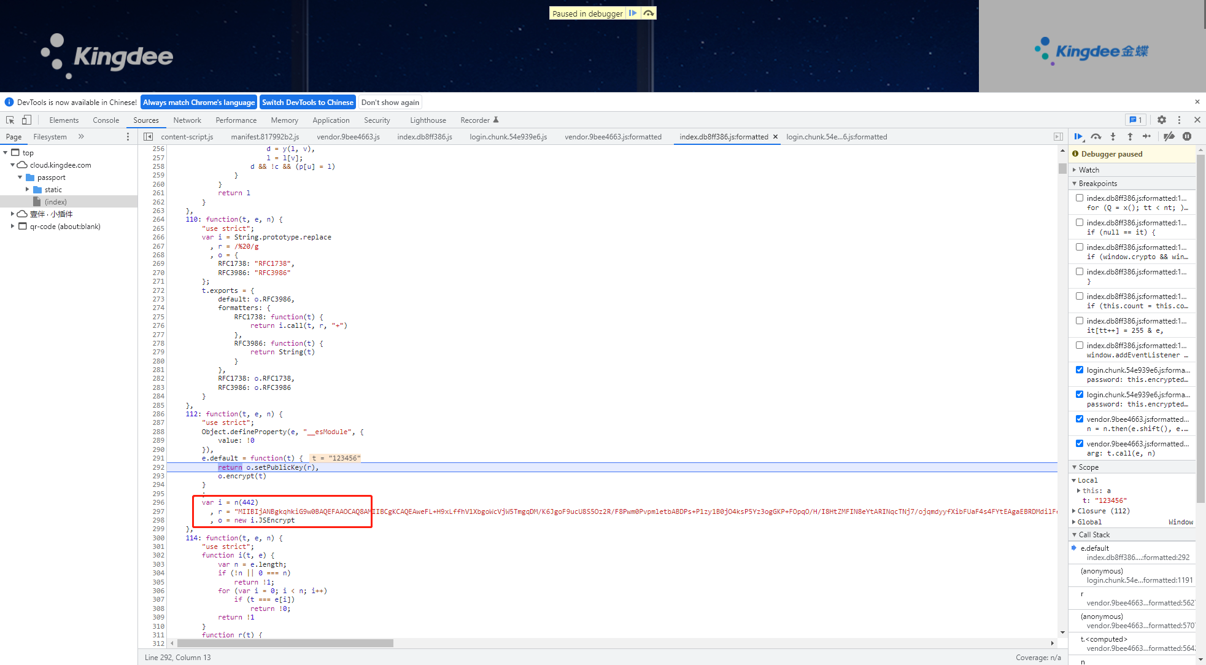Image resolution: width=1206 pixels, height=665 pixels.
Task: Toggle pause on exceptions icon
Action: click(1187, 136)
